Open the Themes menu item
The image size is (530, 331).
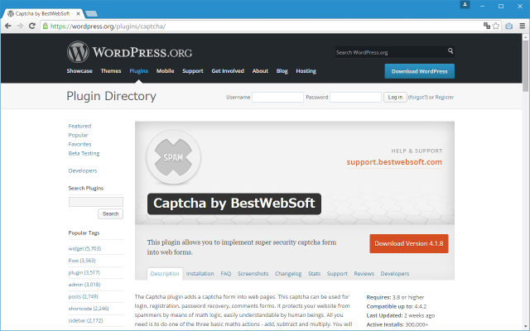coord(111,71)
